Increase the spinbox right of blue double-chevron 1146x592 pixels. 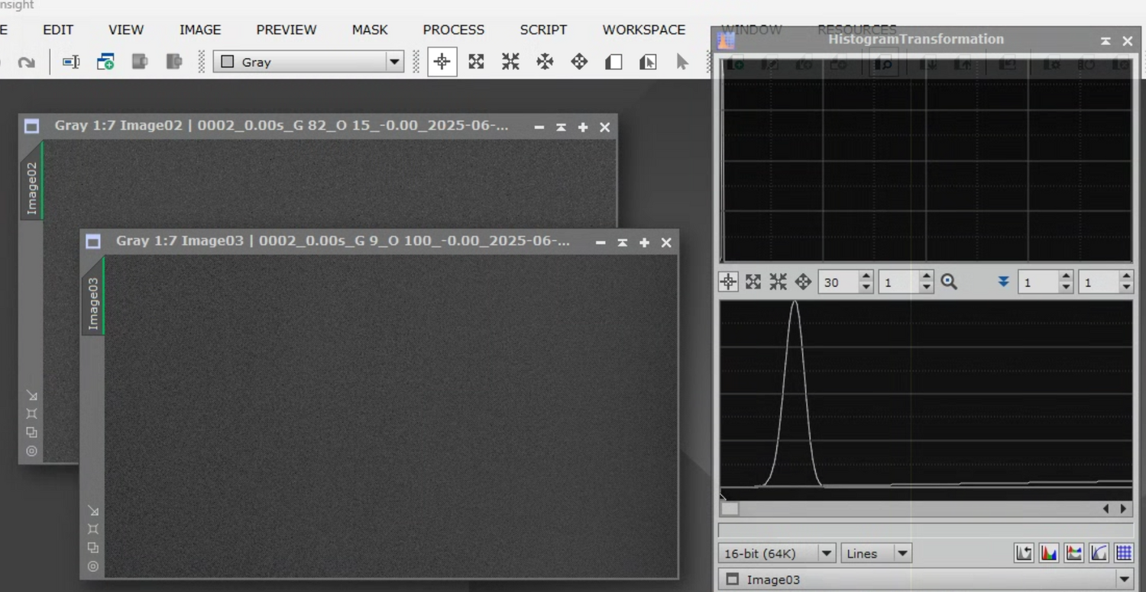[x=1066, y=277]
